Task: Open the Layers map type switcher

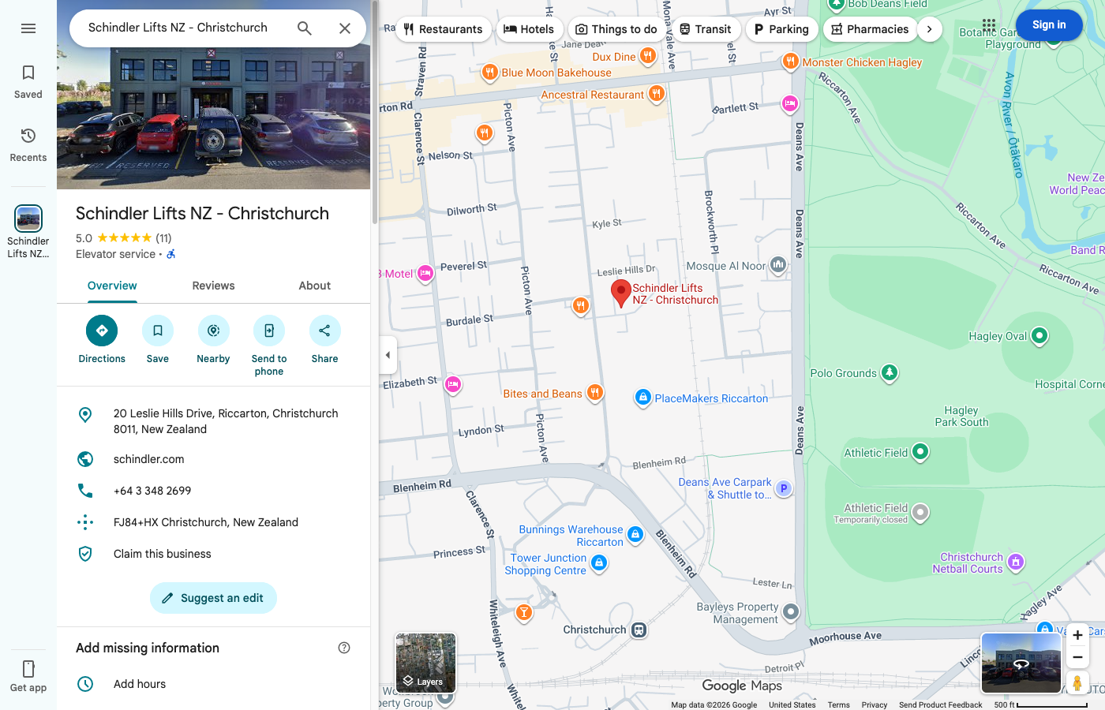Action: tap(425, 663)
